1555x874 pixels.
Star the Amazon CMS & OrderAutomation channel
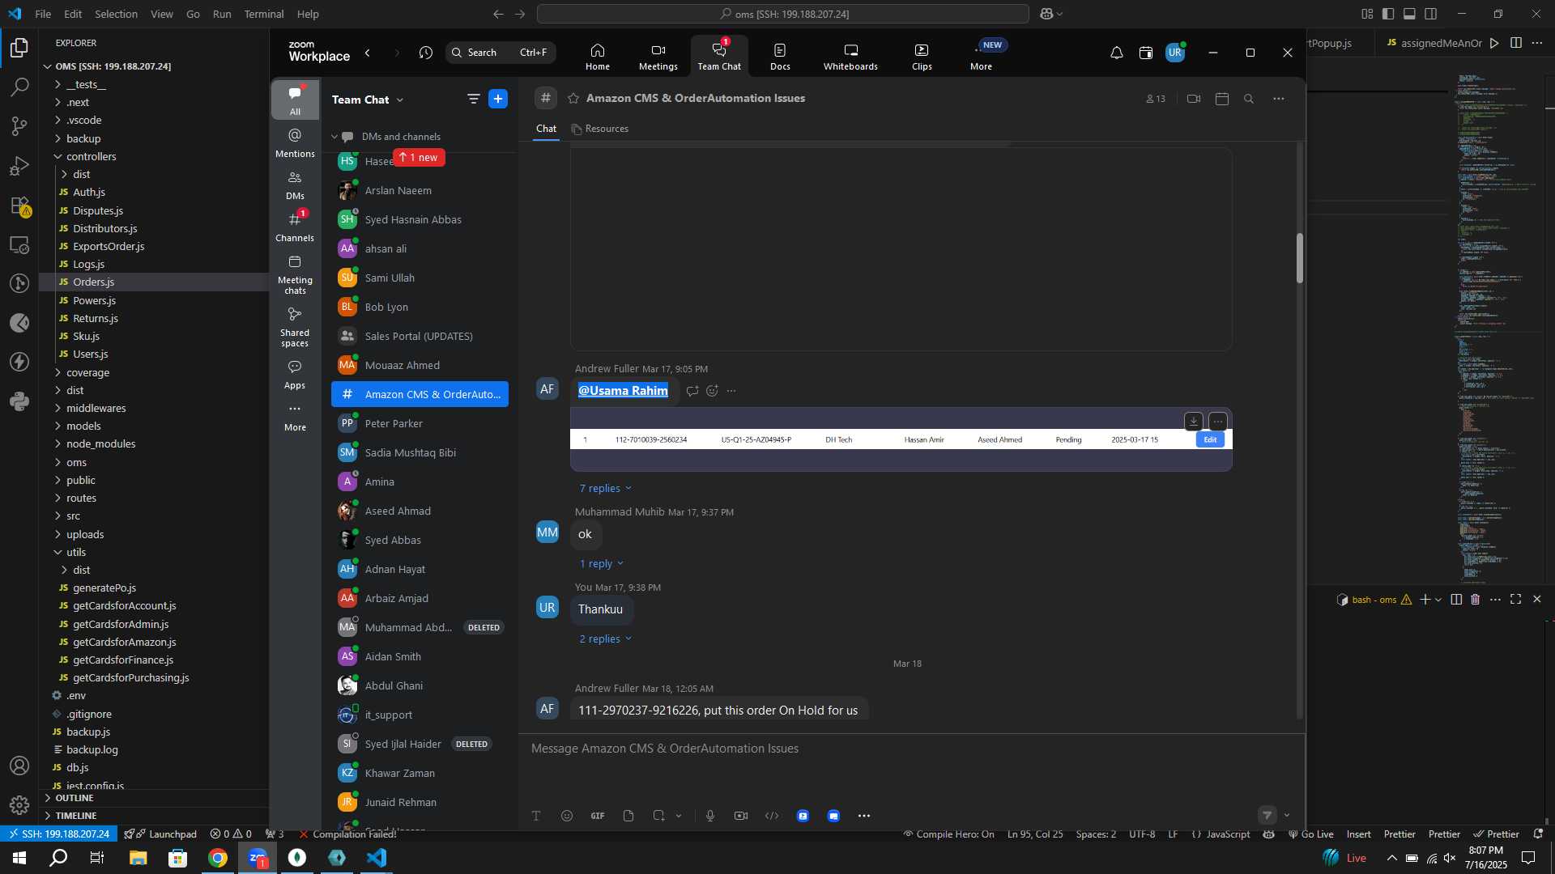[573, 98]
